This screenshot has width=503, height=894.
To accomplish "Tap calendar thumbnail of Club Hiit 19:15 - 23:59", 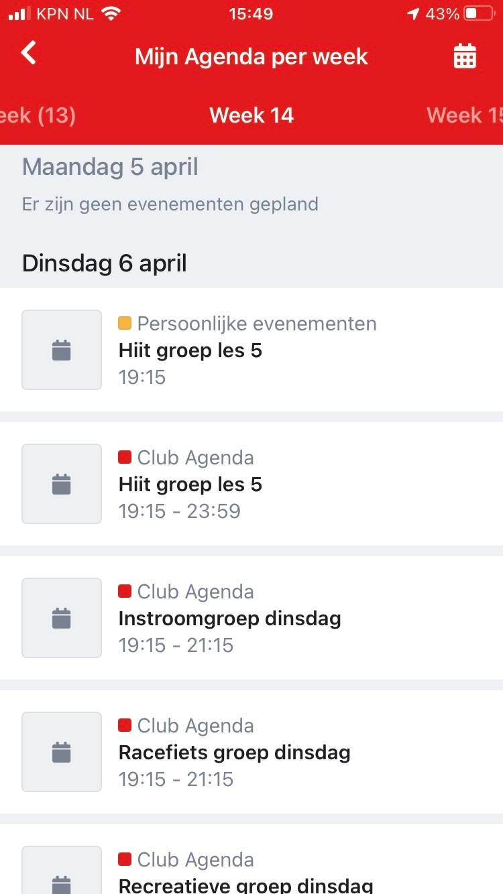I will click(x=62, y=484).
